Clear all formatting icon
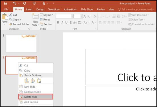The width and height of the screenshot is (157, 107). point(95,16)
